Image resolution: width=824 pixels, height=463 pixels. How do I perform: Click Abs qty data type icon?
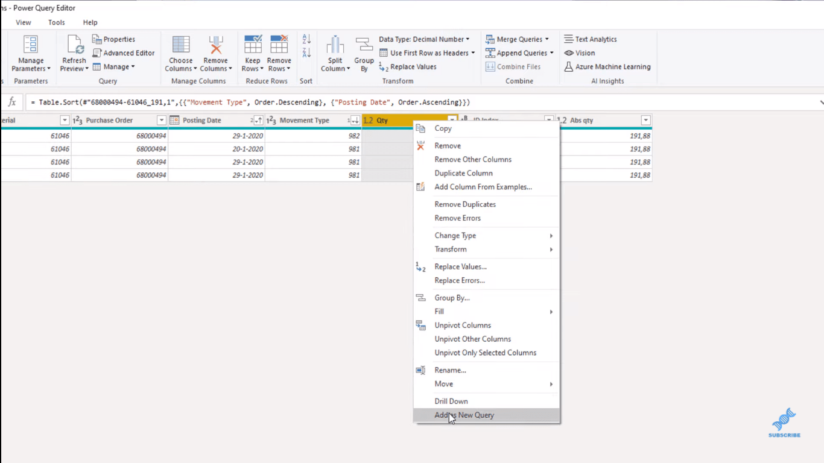562,121
